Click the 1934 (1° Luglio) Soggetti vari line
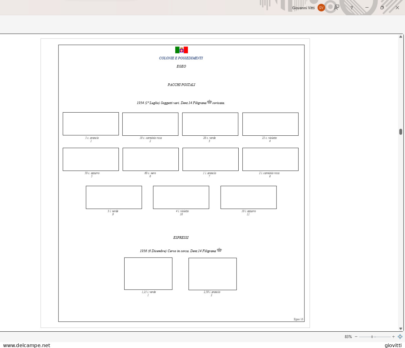 pos(181,102)
